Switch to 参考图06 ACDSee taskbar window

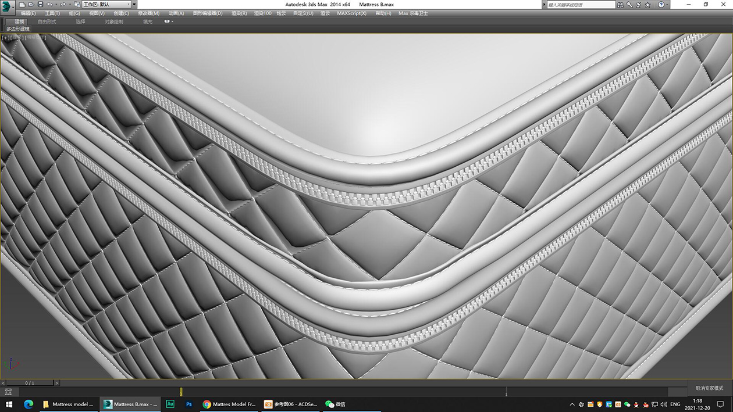[291, 404]
